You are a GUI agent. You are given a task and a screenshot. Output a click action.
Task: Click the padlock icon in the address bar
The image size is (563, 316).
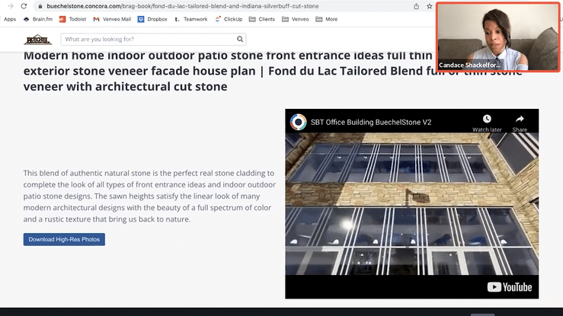(x=40, y=6)
